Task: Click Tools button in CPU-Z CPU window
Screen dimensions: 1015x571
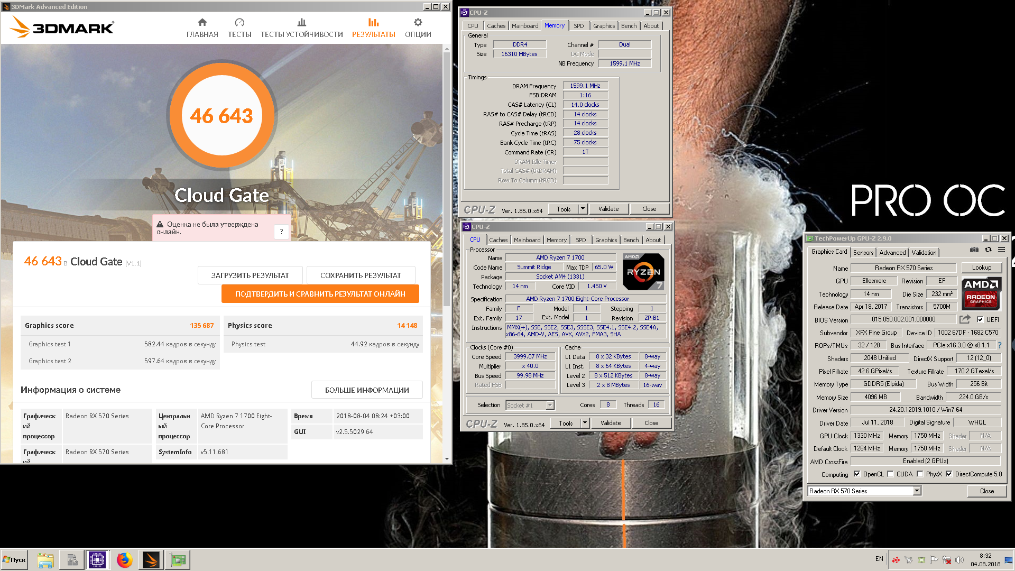Action: 566,423
